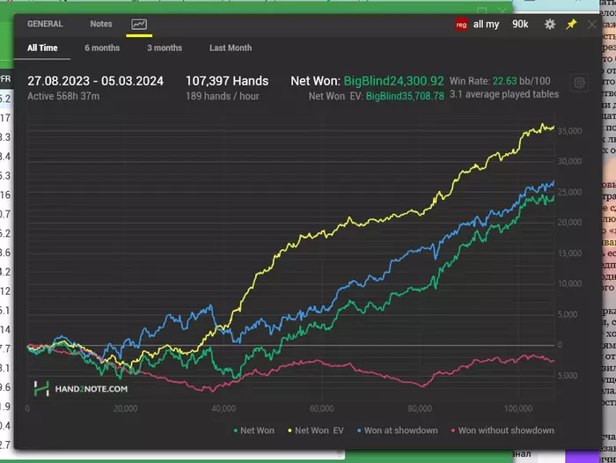The width and height of the screenshot is (616, 463).
Task: Open the Notes tab
Action: point(101,24)
